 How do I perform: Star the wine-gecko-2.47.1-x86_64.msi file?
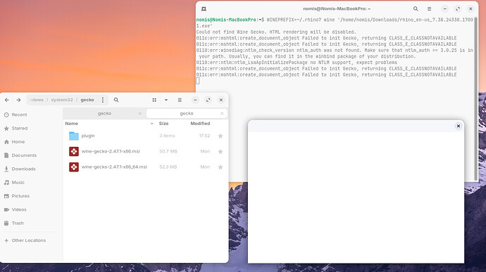(220, 167)
